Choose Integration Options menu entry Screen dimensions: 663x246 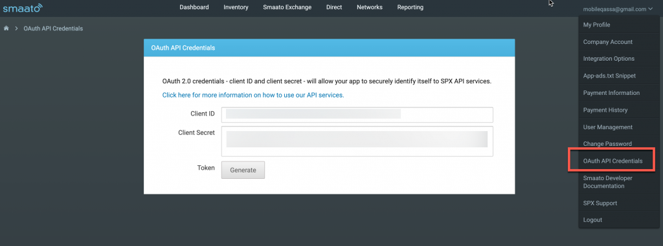618,59
